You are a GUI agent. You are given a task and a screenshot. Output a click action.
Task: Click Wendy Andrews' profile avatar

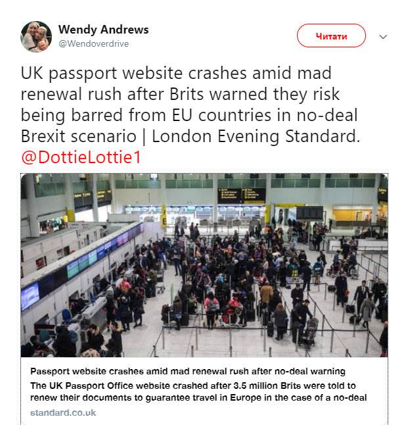pos(36,36)
